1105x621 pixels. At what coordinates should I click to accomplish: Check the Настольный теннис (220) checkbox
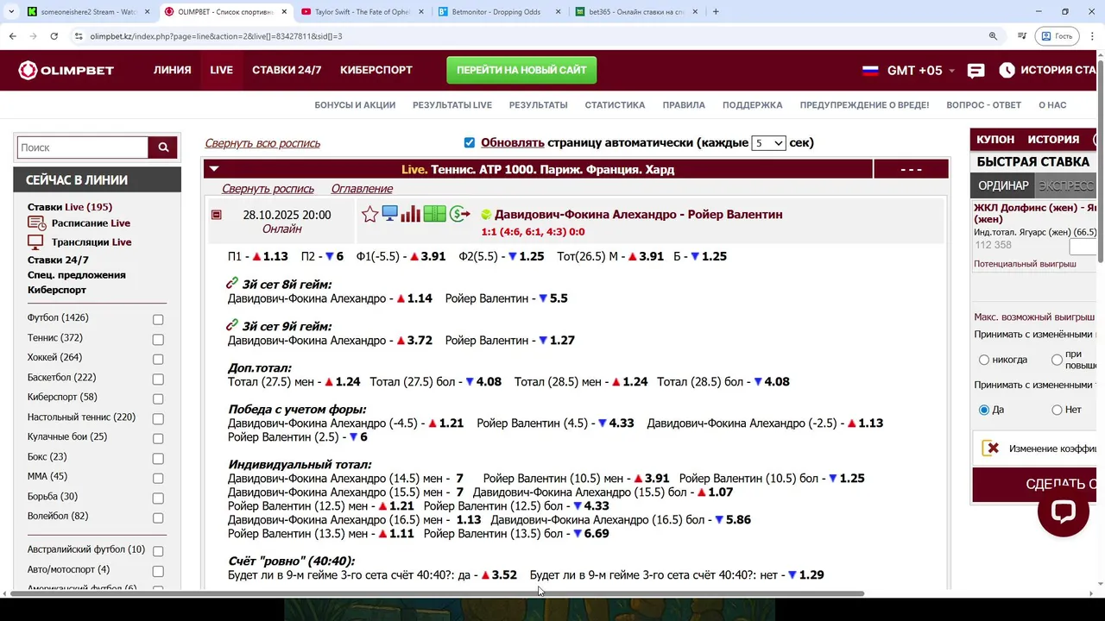tap(158, 418)
